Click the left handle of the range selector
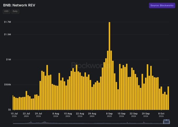The image size is (178, 127). coord(164,122)
